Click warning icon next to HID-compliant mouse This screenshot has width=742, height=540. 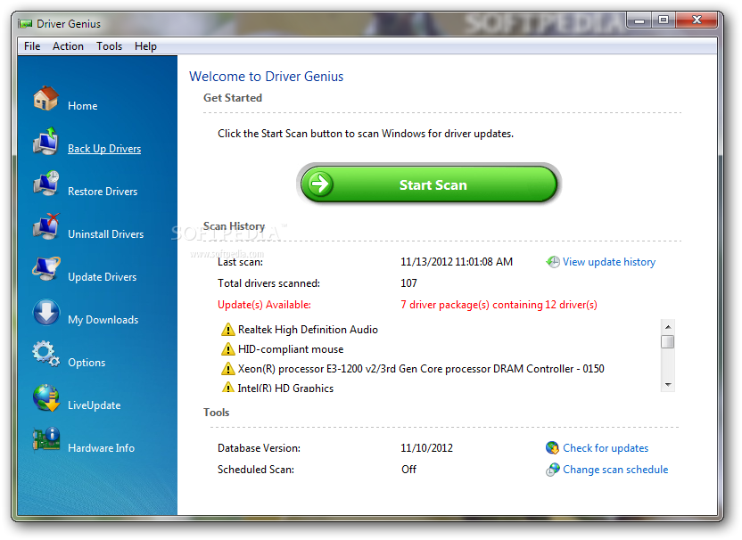pyautogui.click(x=227, y=349)
